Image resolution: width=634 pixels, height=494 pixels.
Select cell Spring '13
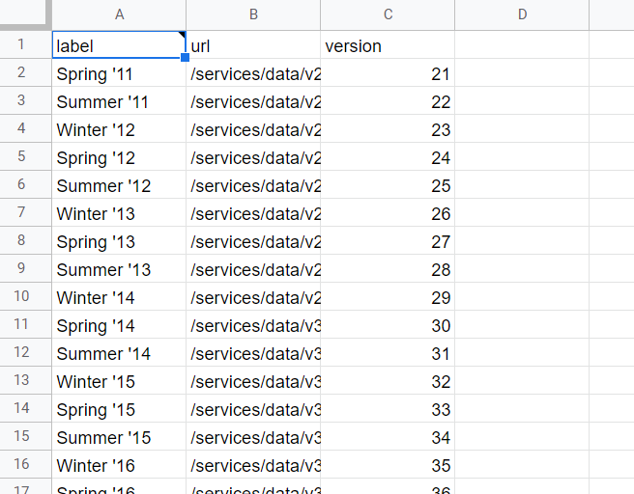pos(119,240)
